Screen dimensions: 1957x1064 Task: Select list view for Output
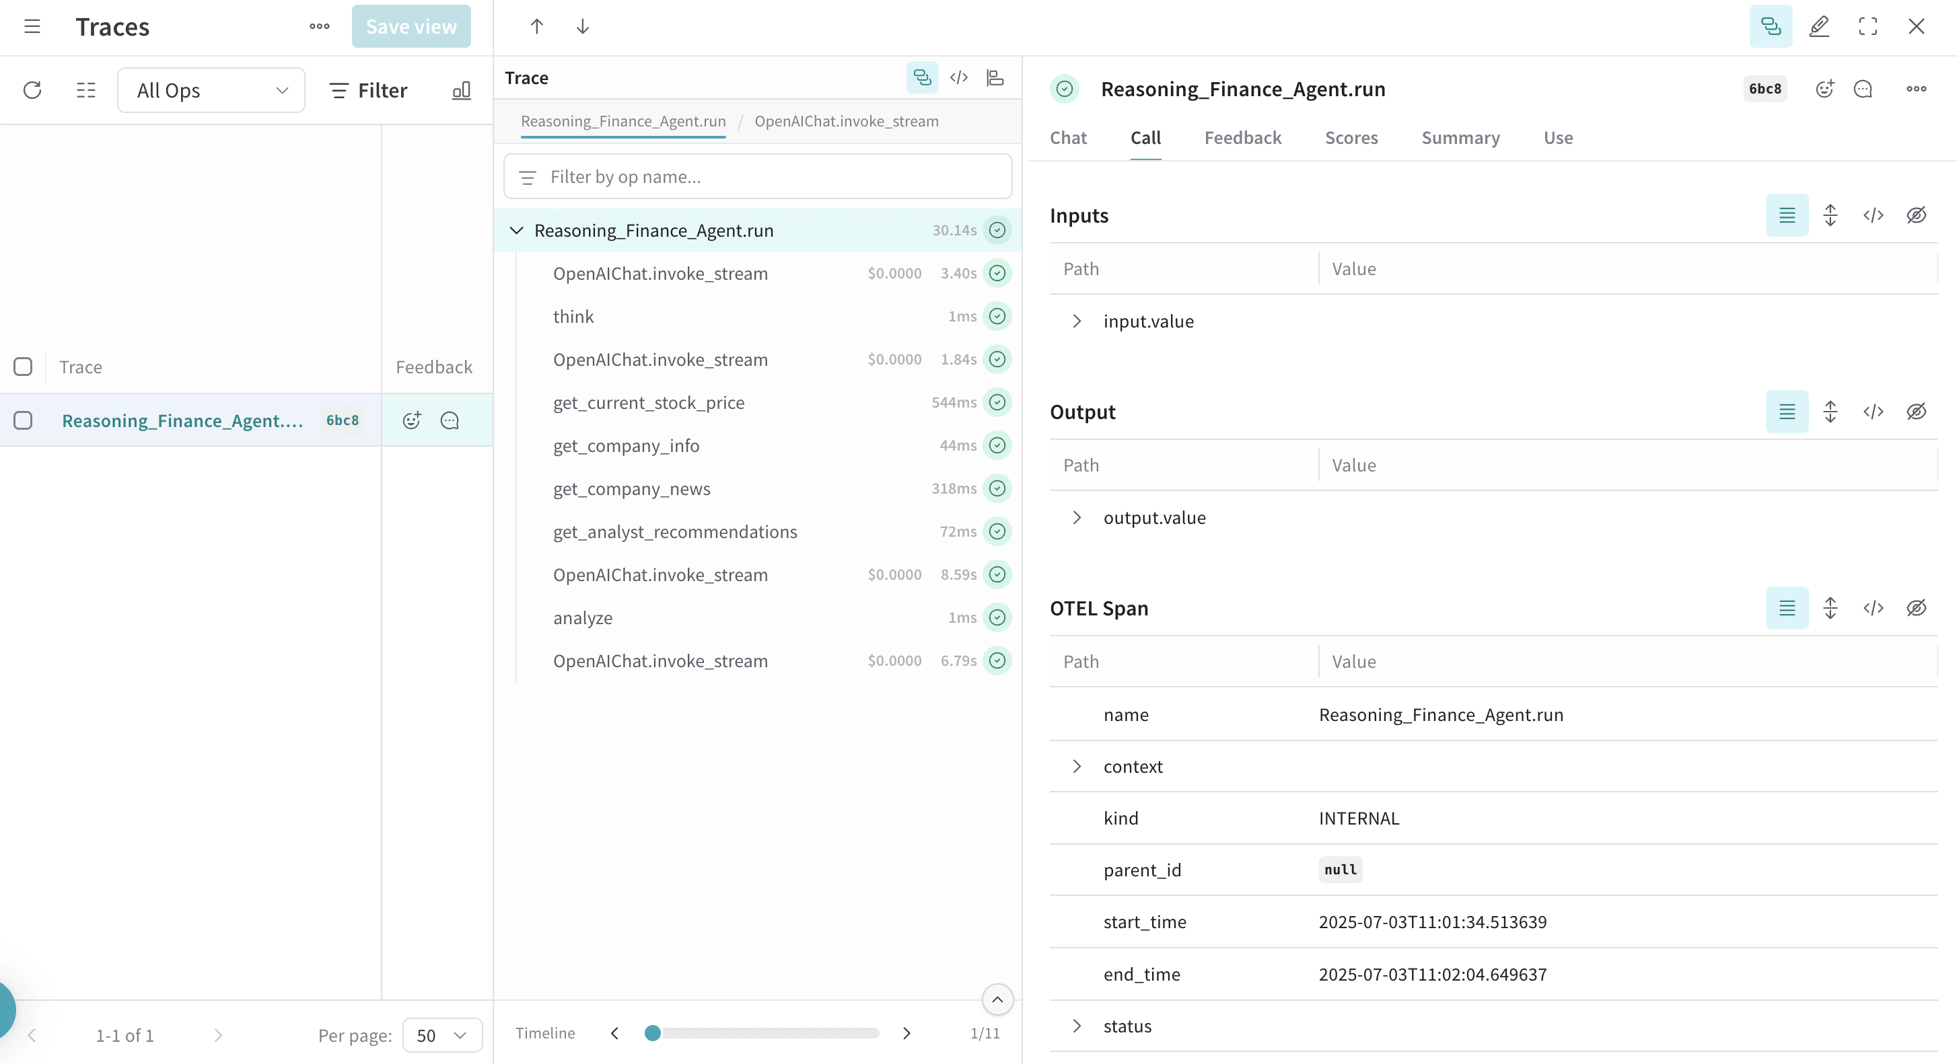[1787, 412]
